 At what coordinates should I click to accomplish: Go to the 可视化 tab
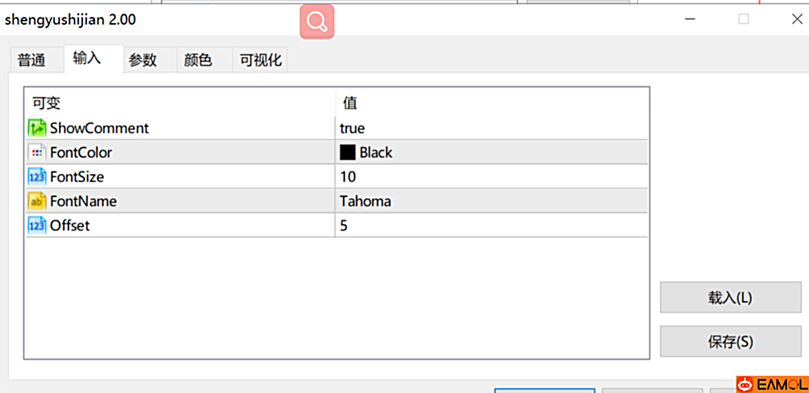tap(260, 60)
